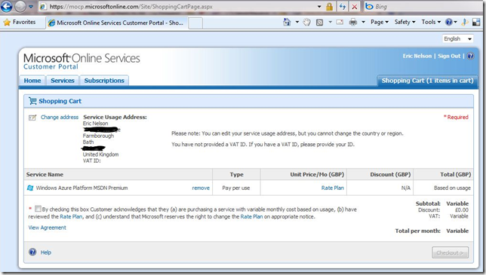Click the toolbar icon after the Help menu
486x275 pixels.
[465, 22]
